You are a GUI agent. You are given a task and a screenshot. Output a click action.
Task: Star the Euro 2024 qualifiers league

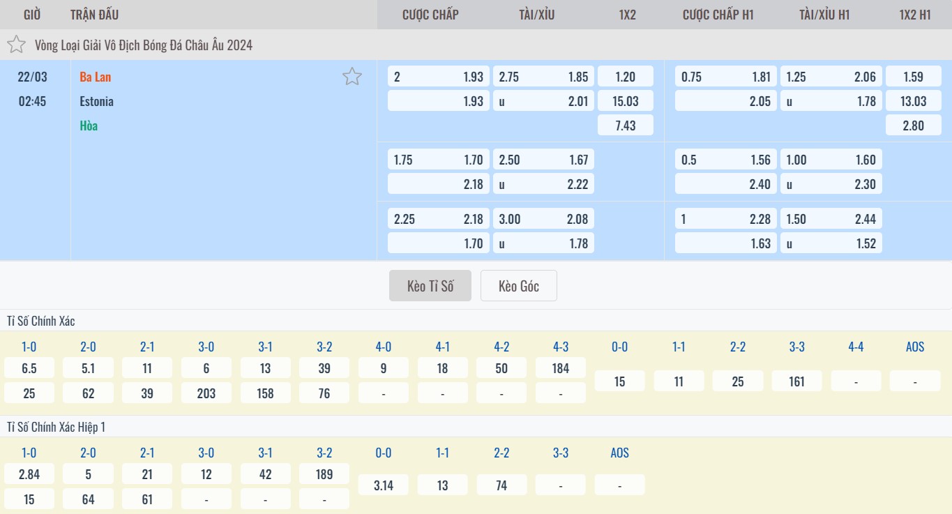16,45
